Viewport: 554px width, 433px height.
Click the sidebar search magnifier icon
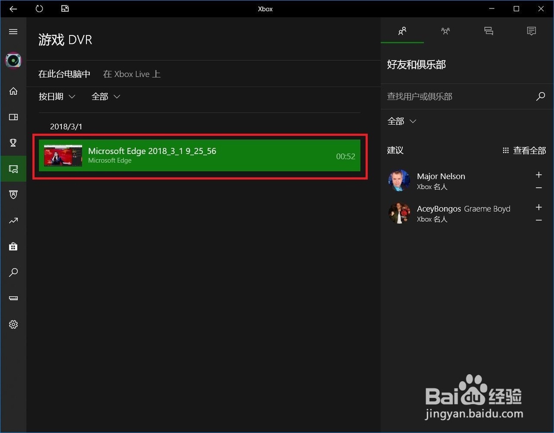click(13, 272)
